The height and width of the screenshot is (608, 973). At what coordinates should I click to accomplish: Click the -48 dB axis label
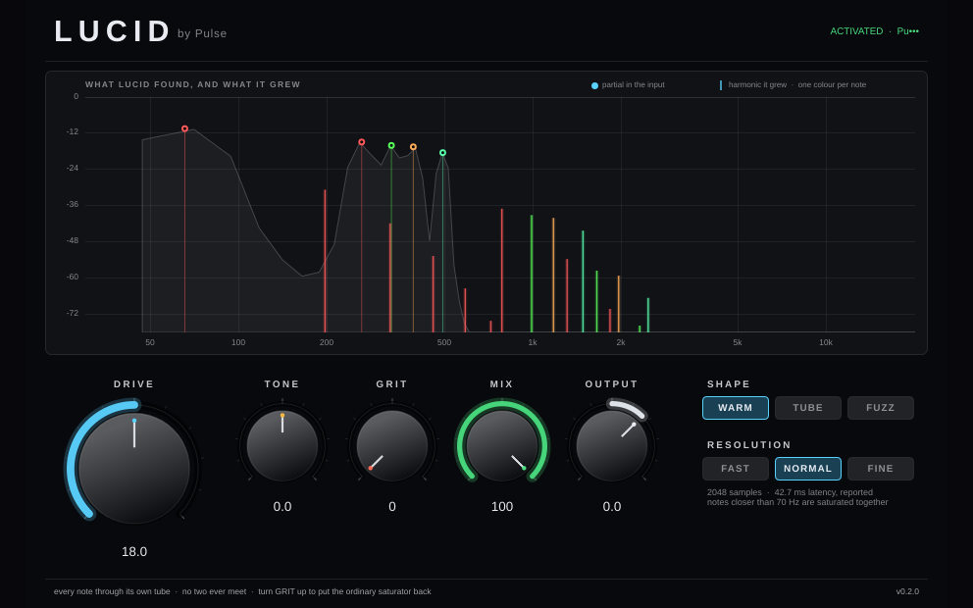coord(73,240)
